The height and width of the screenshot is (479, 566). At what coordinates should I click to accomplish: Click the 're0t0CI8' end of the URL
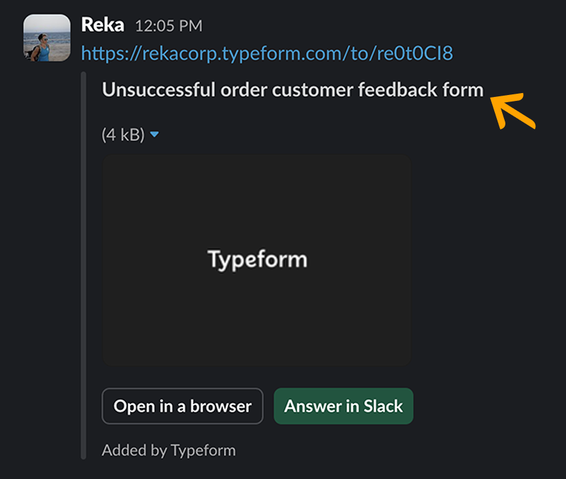click(x=415, y=53)
